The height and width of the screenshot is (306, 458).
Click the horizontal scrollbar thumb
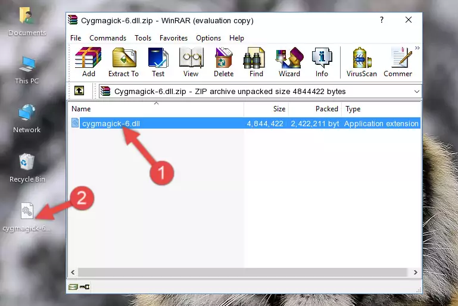tap(242, 273)
